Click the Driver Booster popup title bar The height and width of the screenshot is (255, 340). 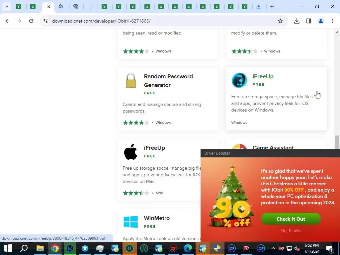coord(270,153)
